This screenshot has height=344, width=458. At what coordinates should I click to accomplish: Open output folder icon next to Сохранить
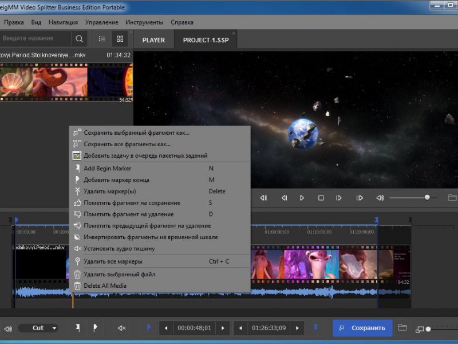(402, 327)
